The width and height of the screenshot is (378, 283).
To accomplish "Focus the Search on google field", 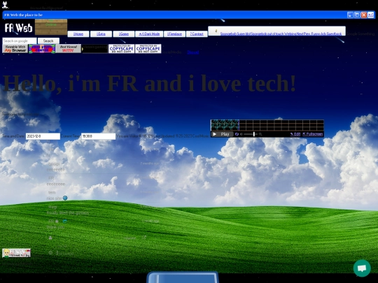I will pyautogui.click(x=20, y=41).
